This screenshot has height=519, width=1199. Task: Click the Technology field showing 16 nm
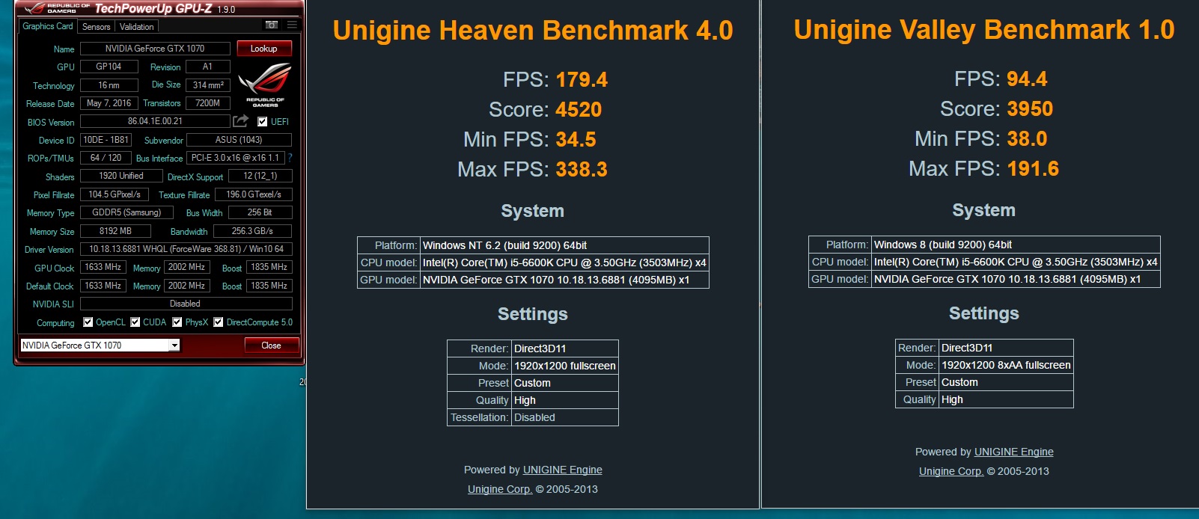109,85
